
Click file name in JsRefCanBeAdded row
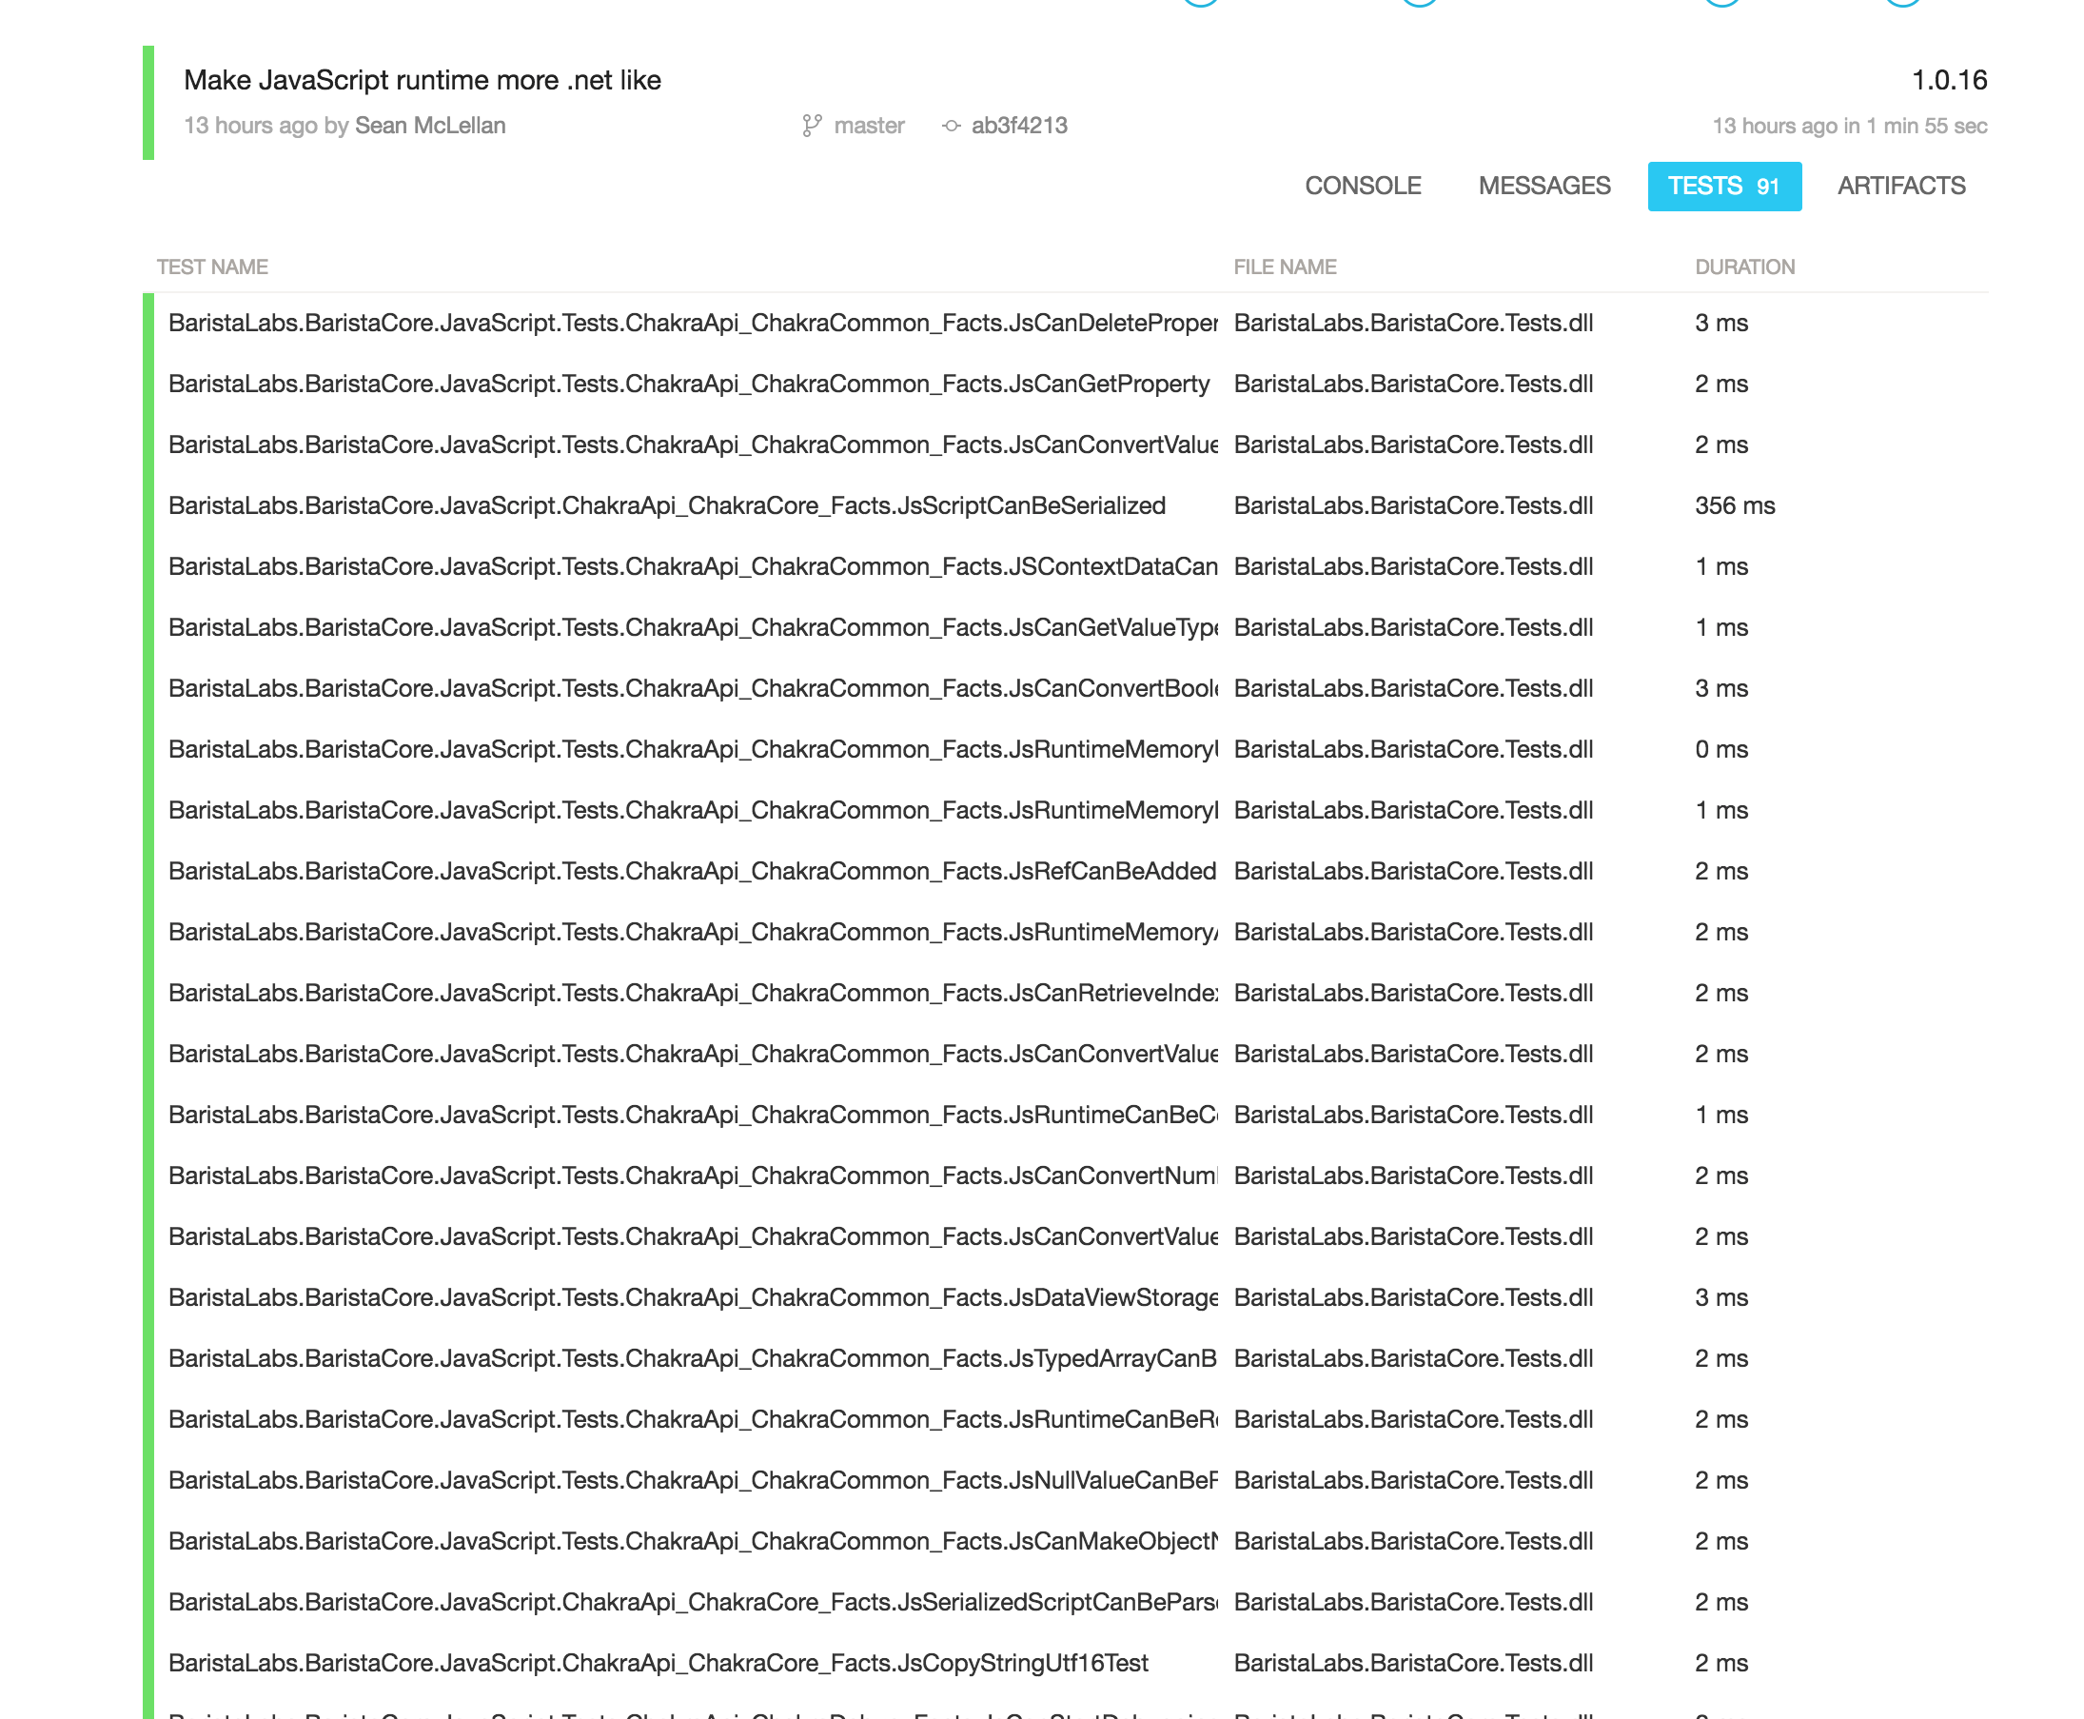pyautogui.click(x=1412, y=871)
